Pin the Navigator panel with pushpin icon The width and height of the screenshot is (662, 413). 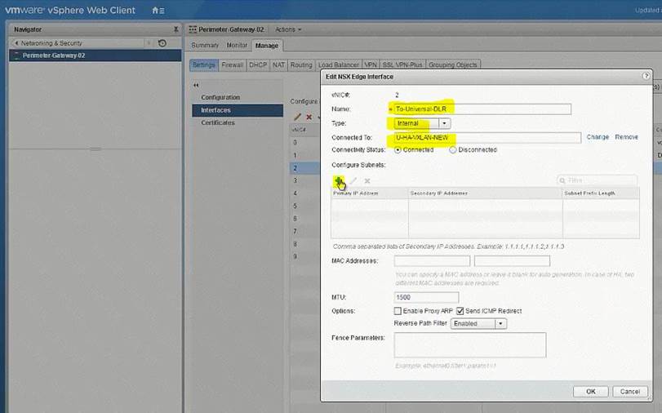coord(175,29)
